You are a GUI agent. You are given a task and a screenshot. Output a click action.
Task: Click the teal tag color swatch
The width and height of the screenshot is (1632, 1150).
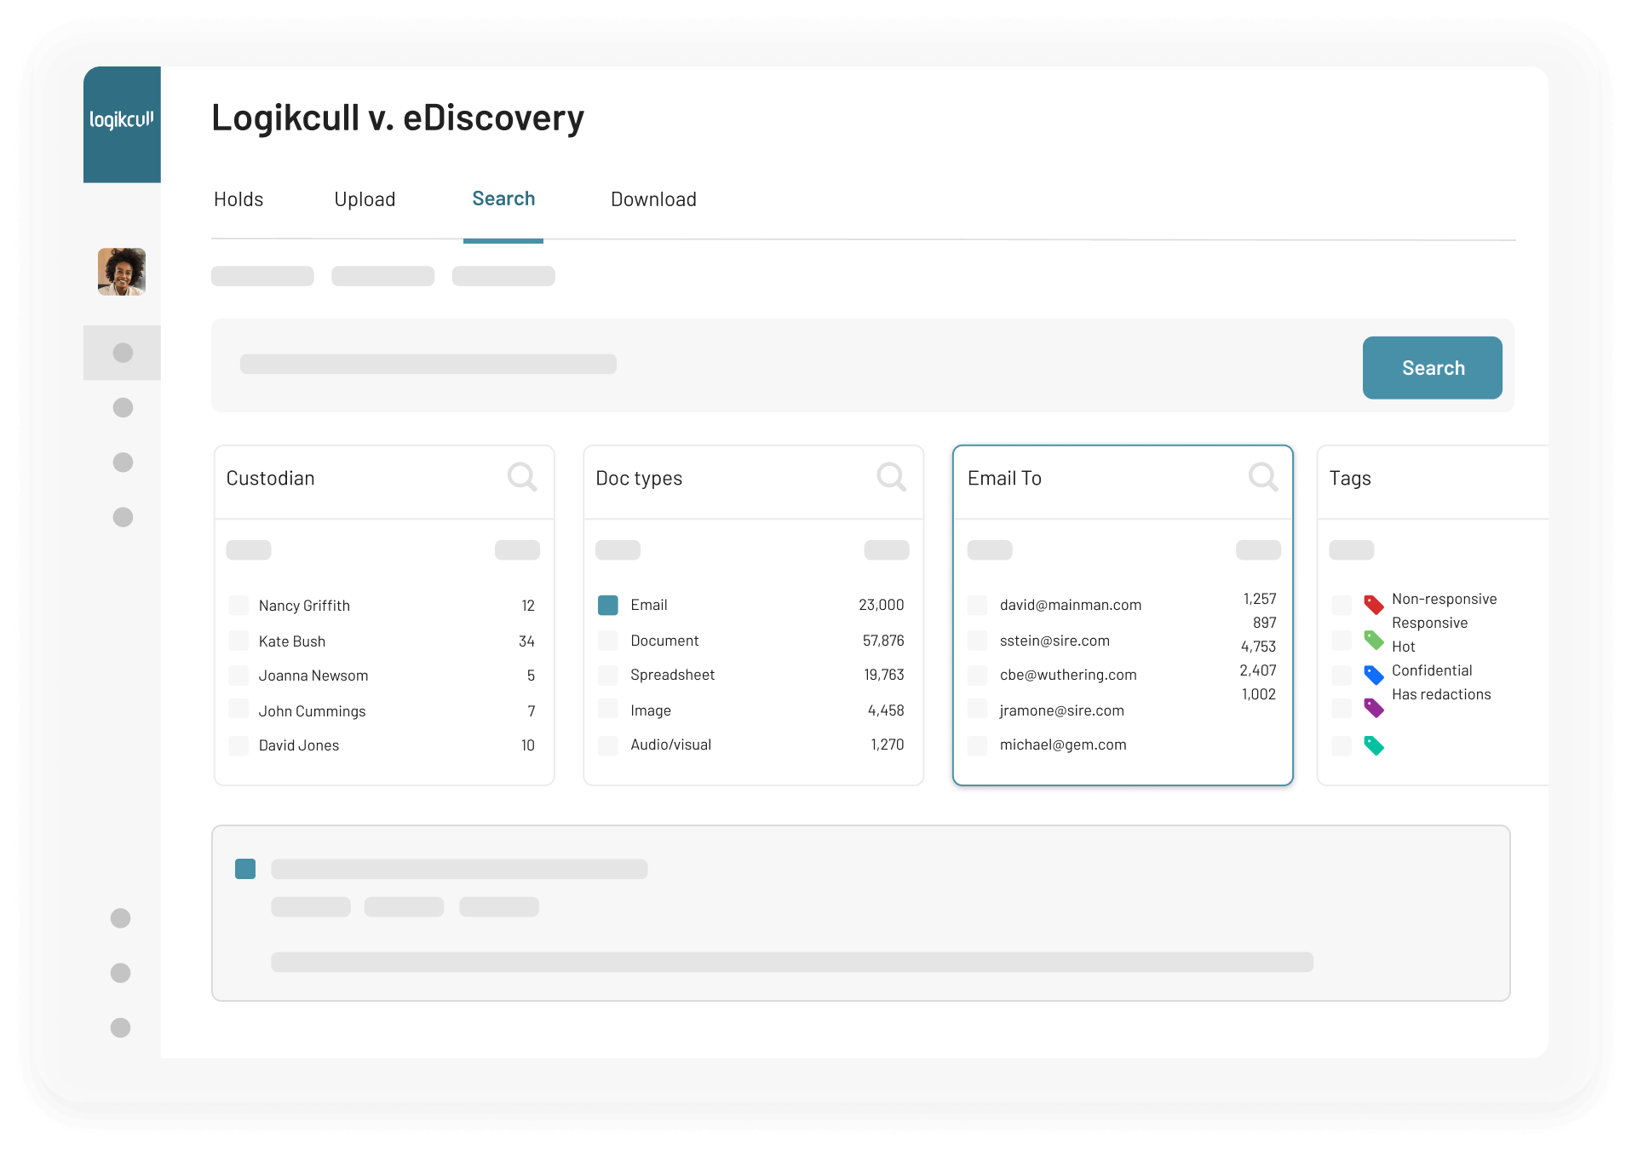(1372, 745)
